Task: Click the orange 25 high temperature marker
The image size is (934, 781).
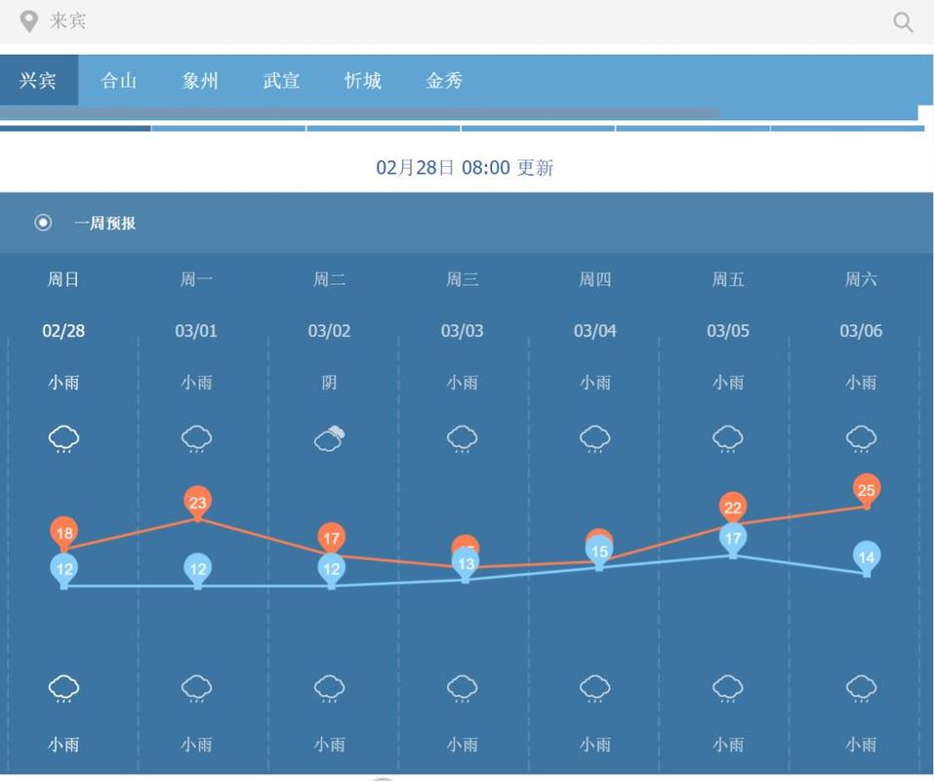Action: pos(866,490)
